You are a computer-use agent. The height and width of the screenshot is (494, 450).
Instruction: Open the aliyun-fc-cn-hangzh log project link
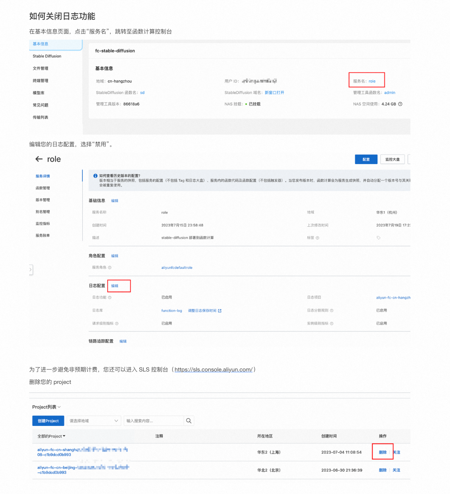pos(393,298)
